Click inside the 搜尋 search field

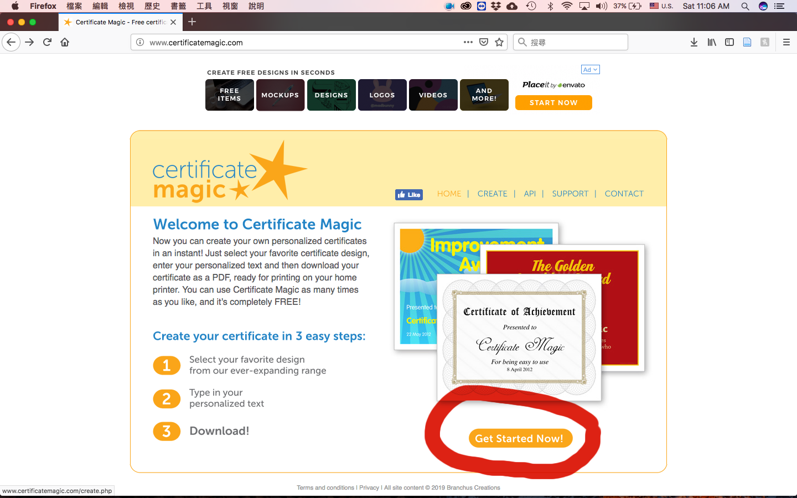tap(576, 42)
